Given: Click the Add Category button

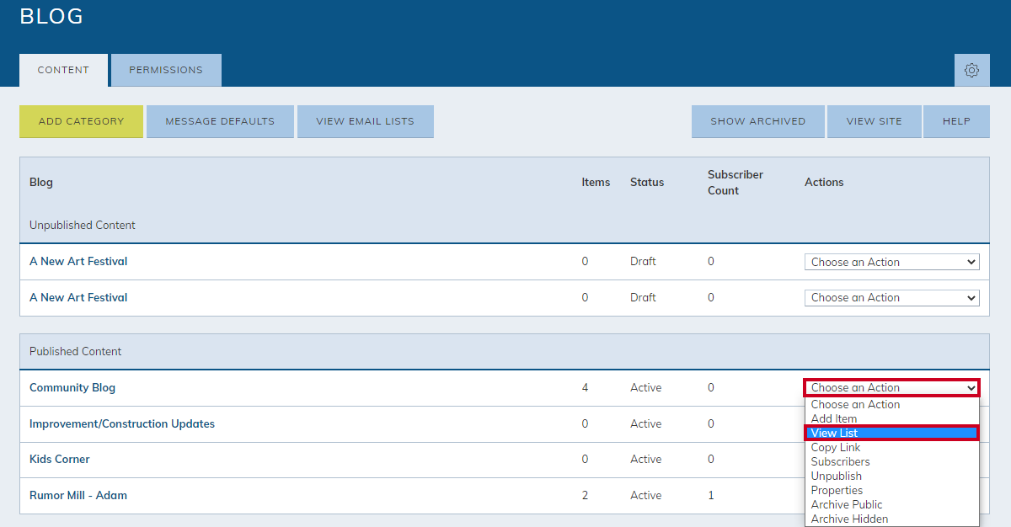Looking at the screenshot, I should pos(81,121).
